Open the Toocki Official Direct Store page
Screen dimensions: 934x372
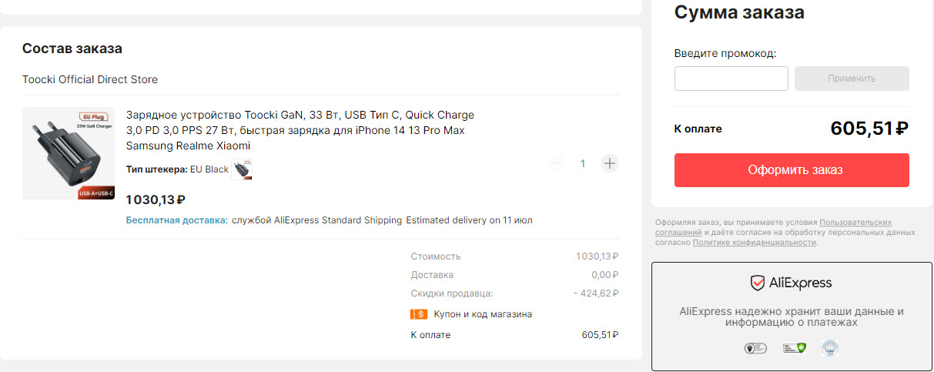pos(90,79)
